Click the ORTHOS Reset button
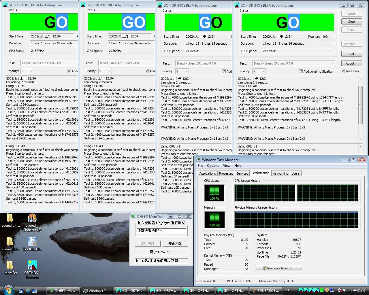 coord(351,30)
